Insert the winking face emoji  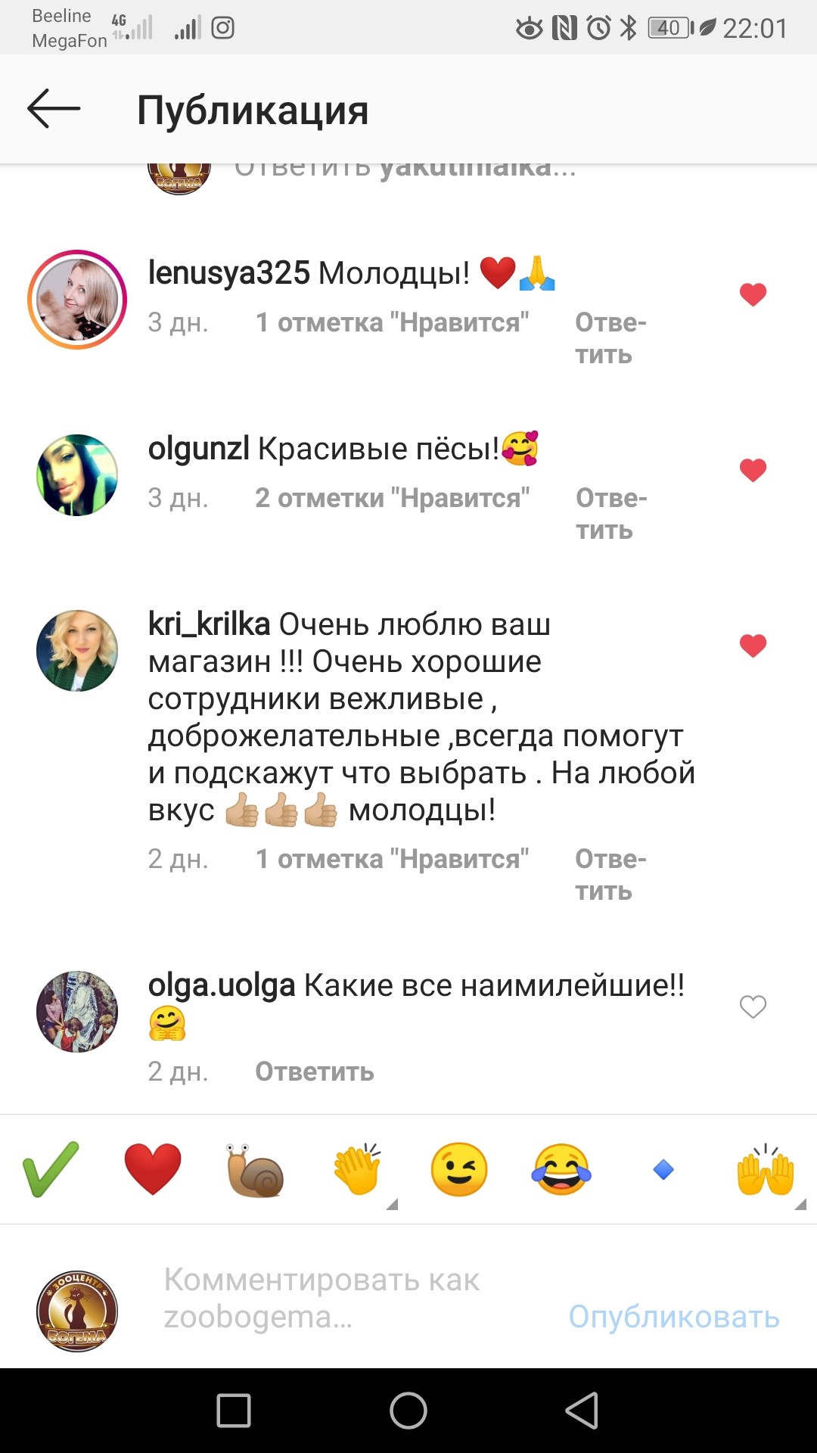tap(459, 1169)
